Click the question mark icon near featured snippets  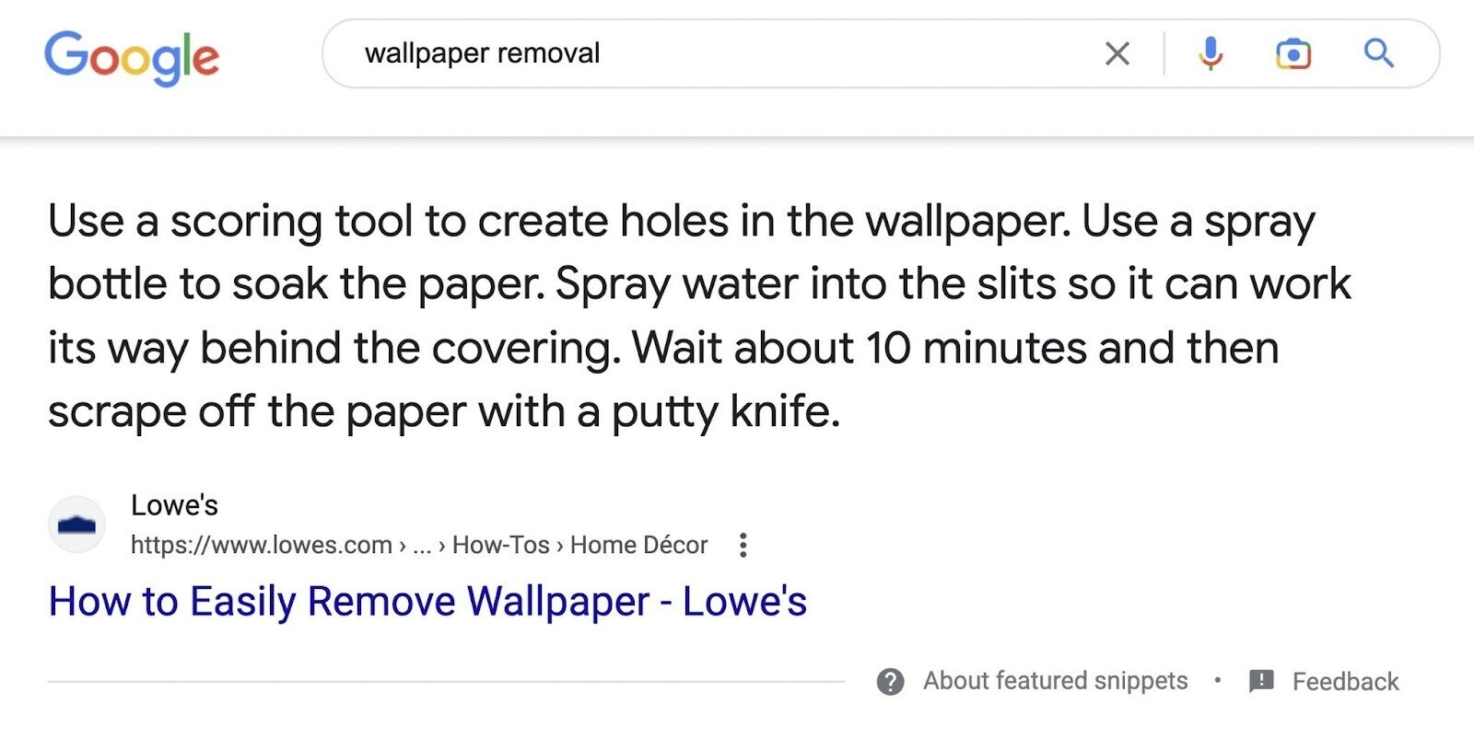click(x=890, y=682)
